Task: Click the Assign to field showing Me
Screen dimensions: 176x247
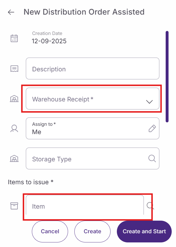Action: pos(86,129)
